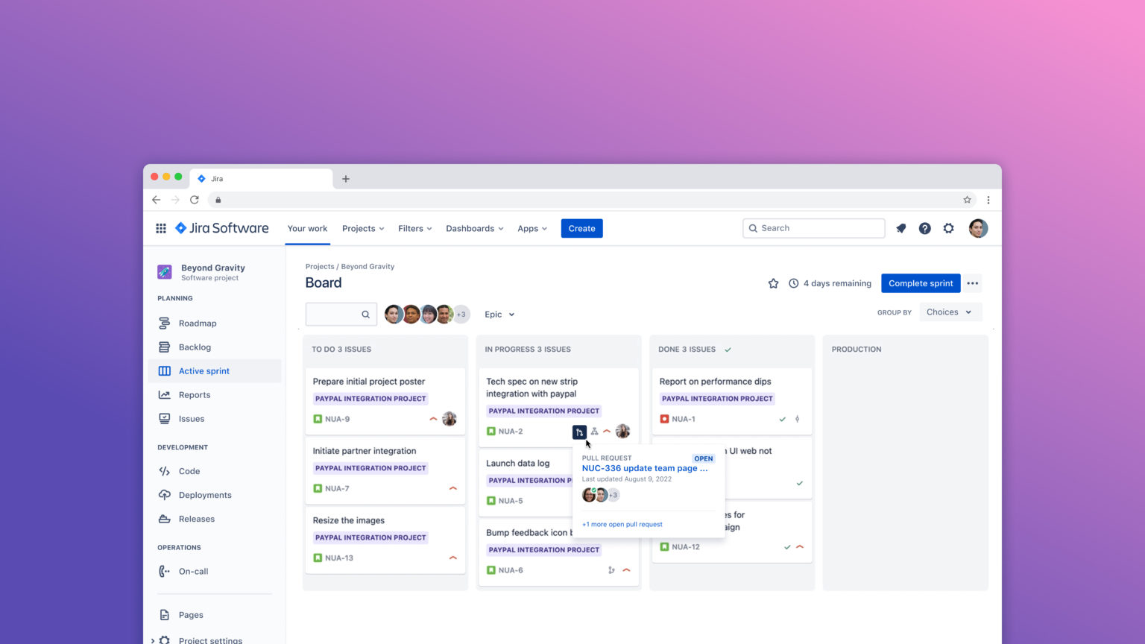Screen dimensions: 1145x644
Task: View Deployments in the sidebar
Action: [x=204, y=495]
